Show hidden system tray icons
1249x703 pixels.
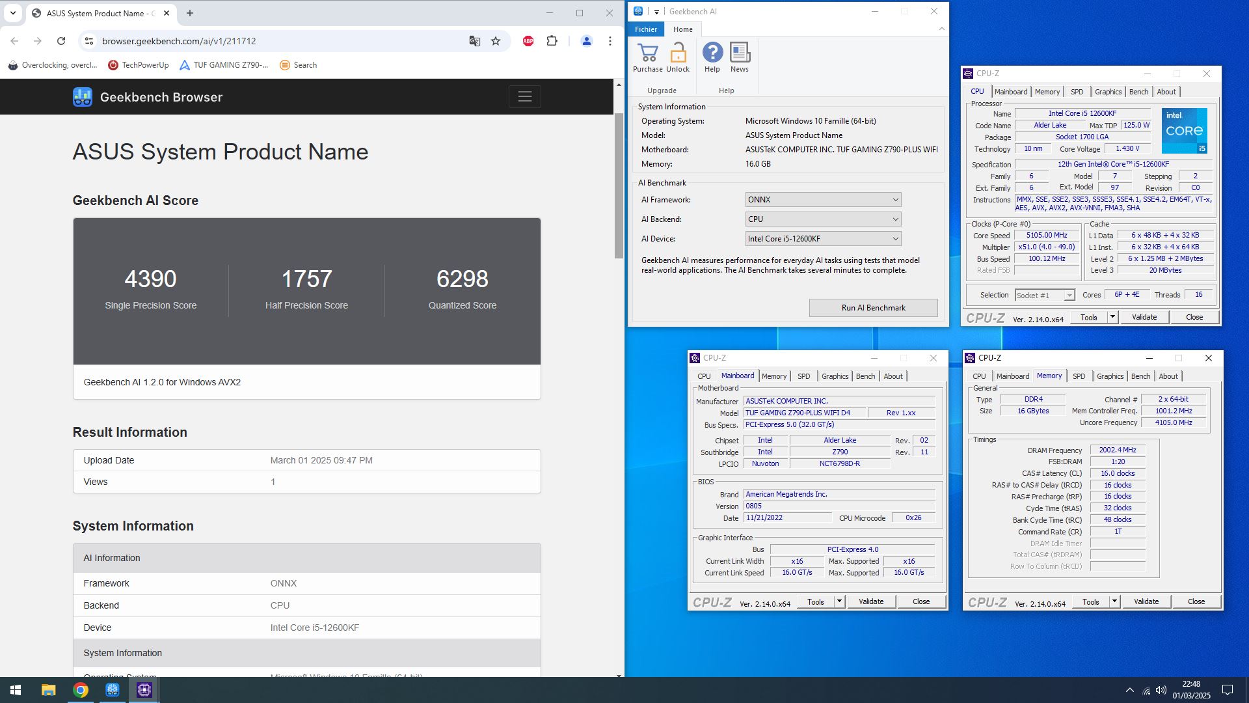point(1129,690)
